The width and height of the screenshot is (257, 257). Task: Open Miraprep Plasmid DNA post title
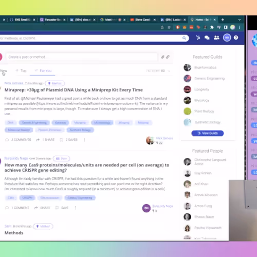74,90
